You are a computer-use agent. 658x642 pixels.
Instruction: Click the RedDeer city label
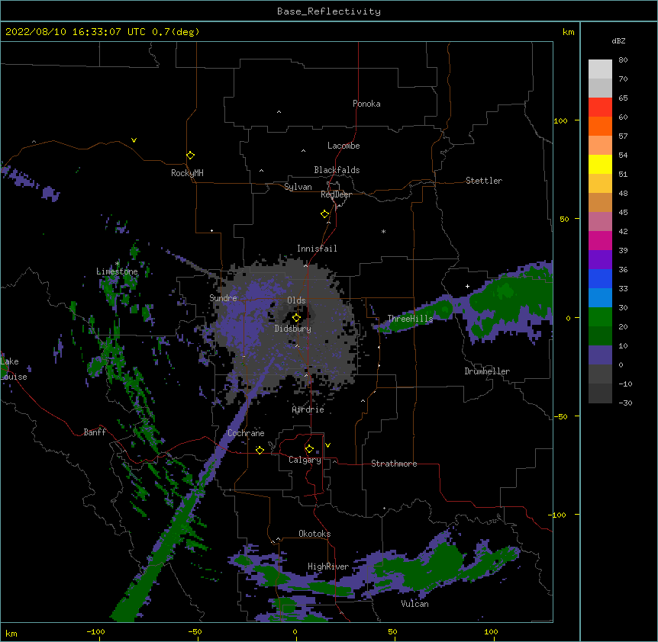(x=336, y=194)
